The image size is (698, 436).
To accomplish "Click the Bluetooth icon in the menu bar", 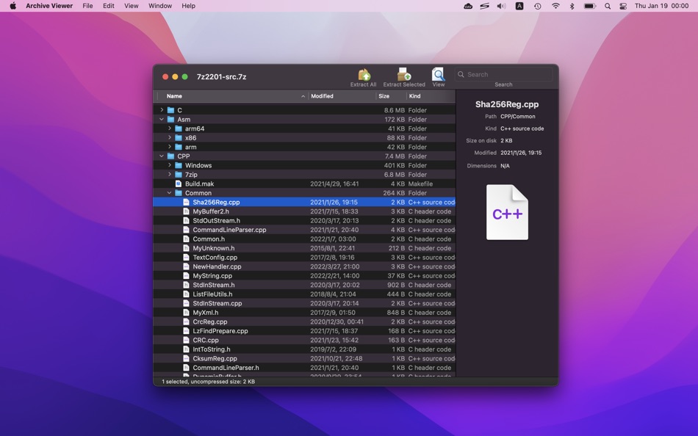I will pyautogui.click(x=572, y=6).
